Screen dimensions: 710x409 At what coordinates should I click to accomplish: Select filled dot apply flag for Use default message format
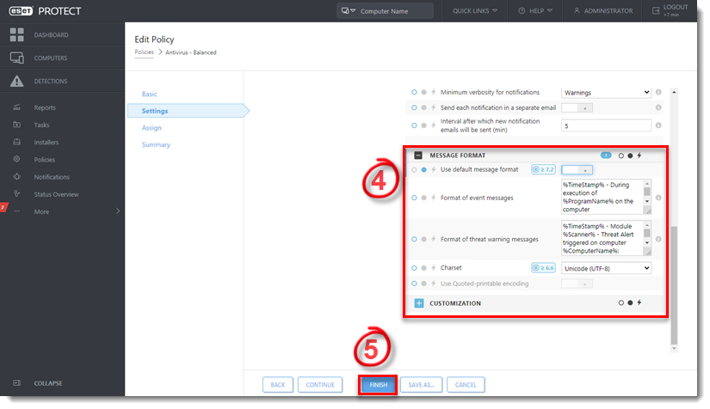[423, 170]
